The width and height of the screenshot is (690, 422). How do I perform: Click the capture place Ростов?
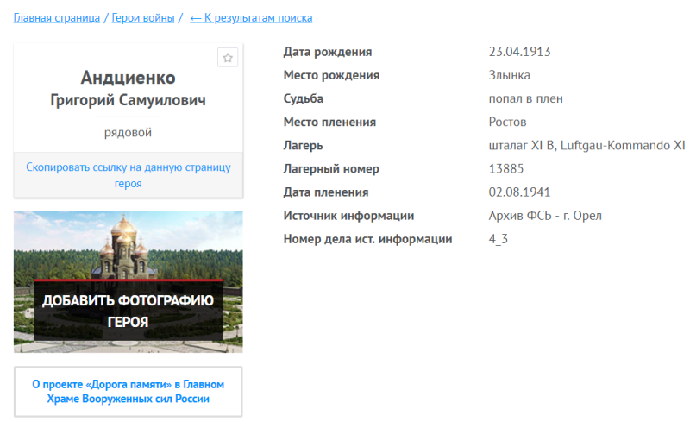click(x=507, y=122)
